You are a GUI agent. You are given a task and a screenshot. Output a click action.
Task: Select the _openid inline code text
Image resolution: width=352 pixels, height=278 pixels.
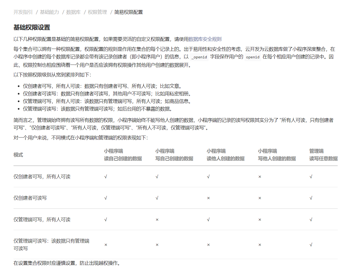tap(199, 57)
